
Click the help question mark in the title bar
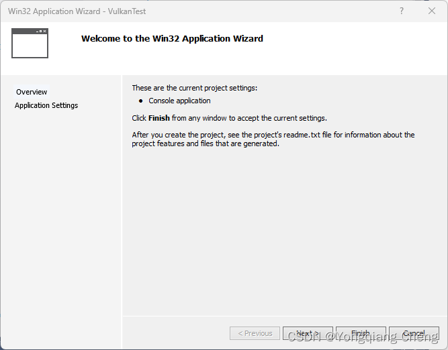pos(402,11)
